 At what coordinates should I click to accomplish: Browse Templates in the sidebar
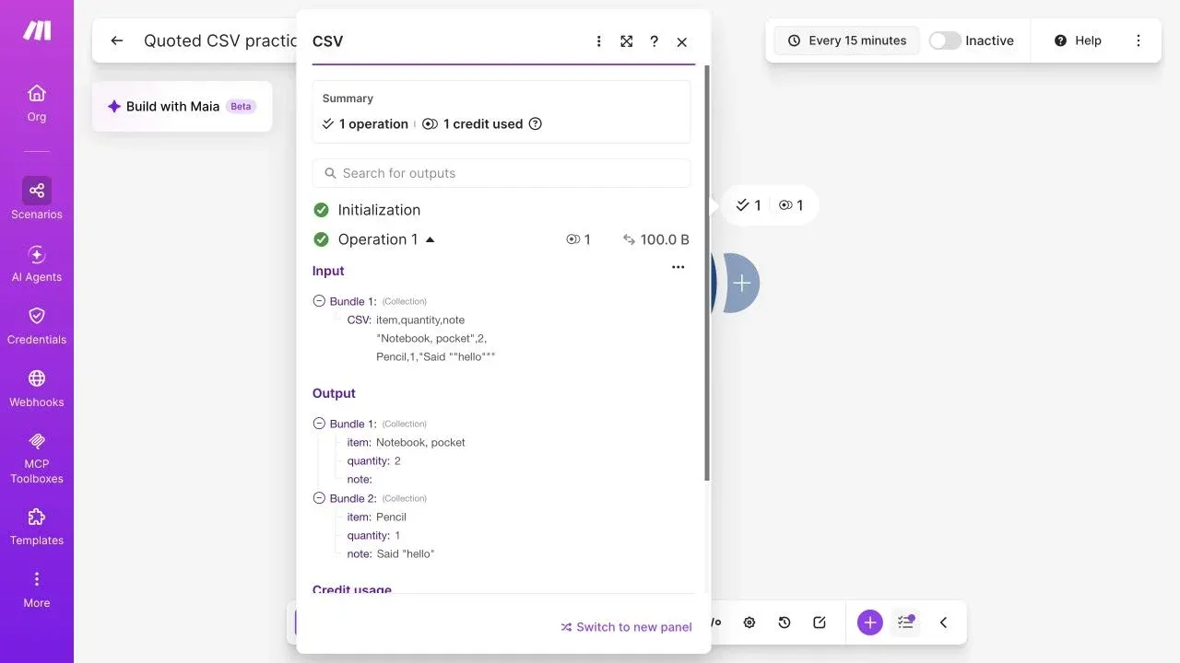tap(37, 527)
